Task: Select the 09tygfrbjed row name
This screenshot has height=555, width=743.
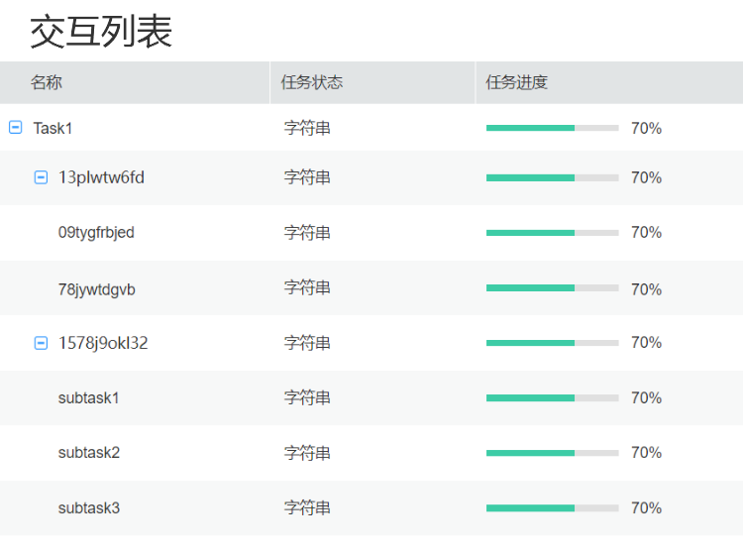Action: pyautogui.click(x=96, y=233)
